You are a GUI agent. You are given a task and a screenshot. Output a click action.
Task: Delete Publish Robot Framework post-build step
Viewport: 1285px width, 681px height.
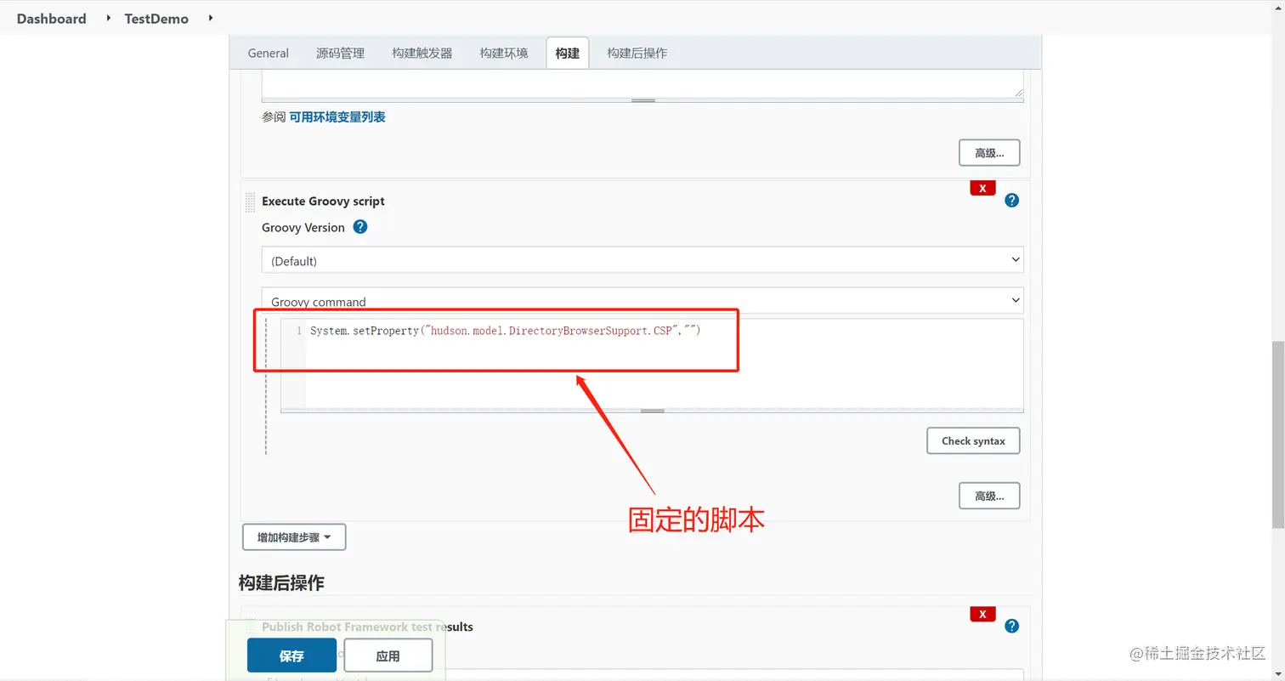(982, 614)
